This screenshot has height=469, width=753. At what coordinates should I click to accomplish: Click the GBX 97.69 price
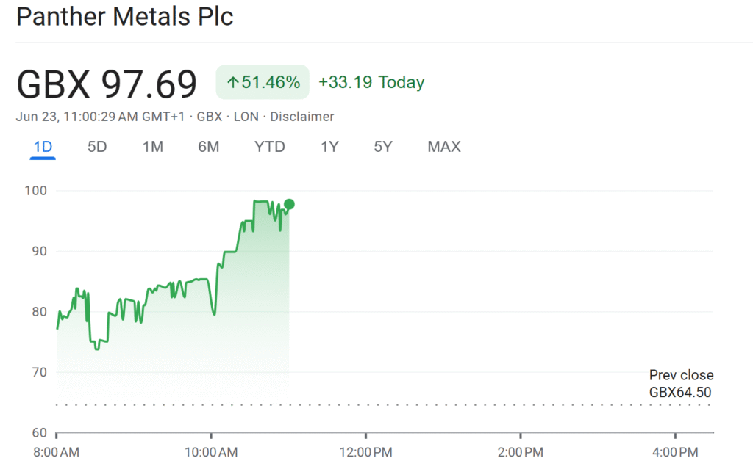pos(107,84)
